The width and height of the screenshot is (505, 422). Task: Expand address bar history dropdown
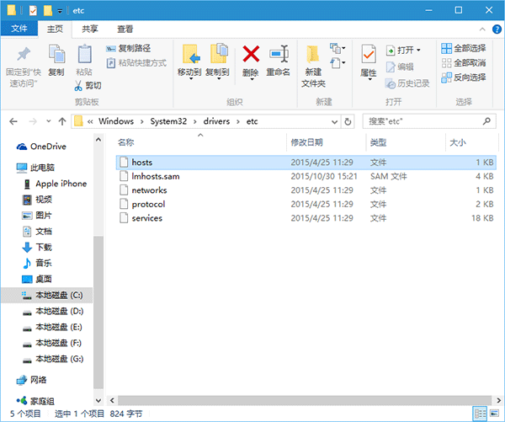[334, 122]
